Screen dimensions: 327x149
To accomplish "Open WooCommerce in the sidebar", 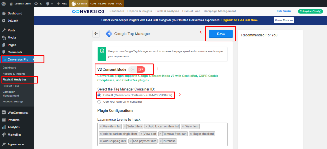I will pyautogui.click(x=17, y=113).
